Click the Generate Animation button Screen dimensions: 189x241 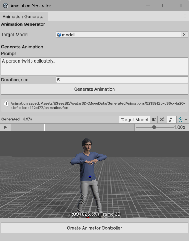(94, 89)
